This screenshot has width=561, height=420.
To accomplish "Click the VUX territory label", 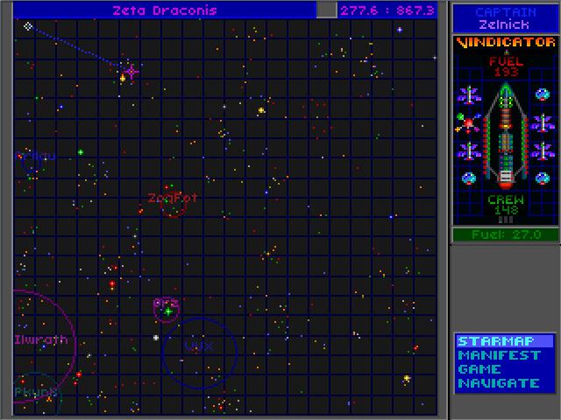I will [199, 346].
